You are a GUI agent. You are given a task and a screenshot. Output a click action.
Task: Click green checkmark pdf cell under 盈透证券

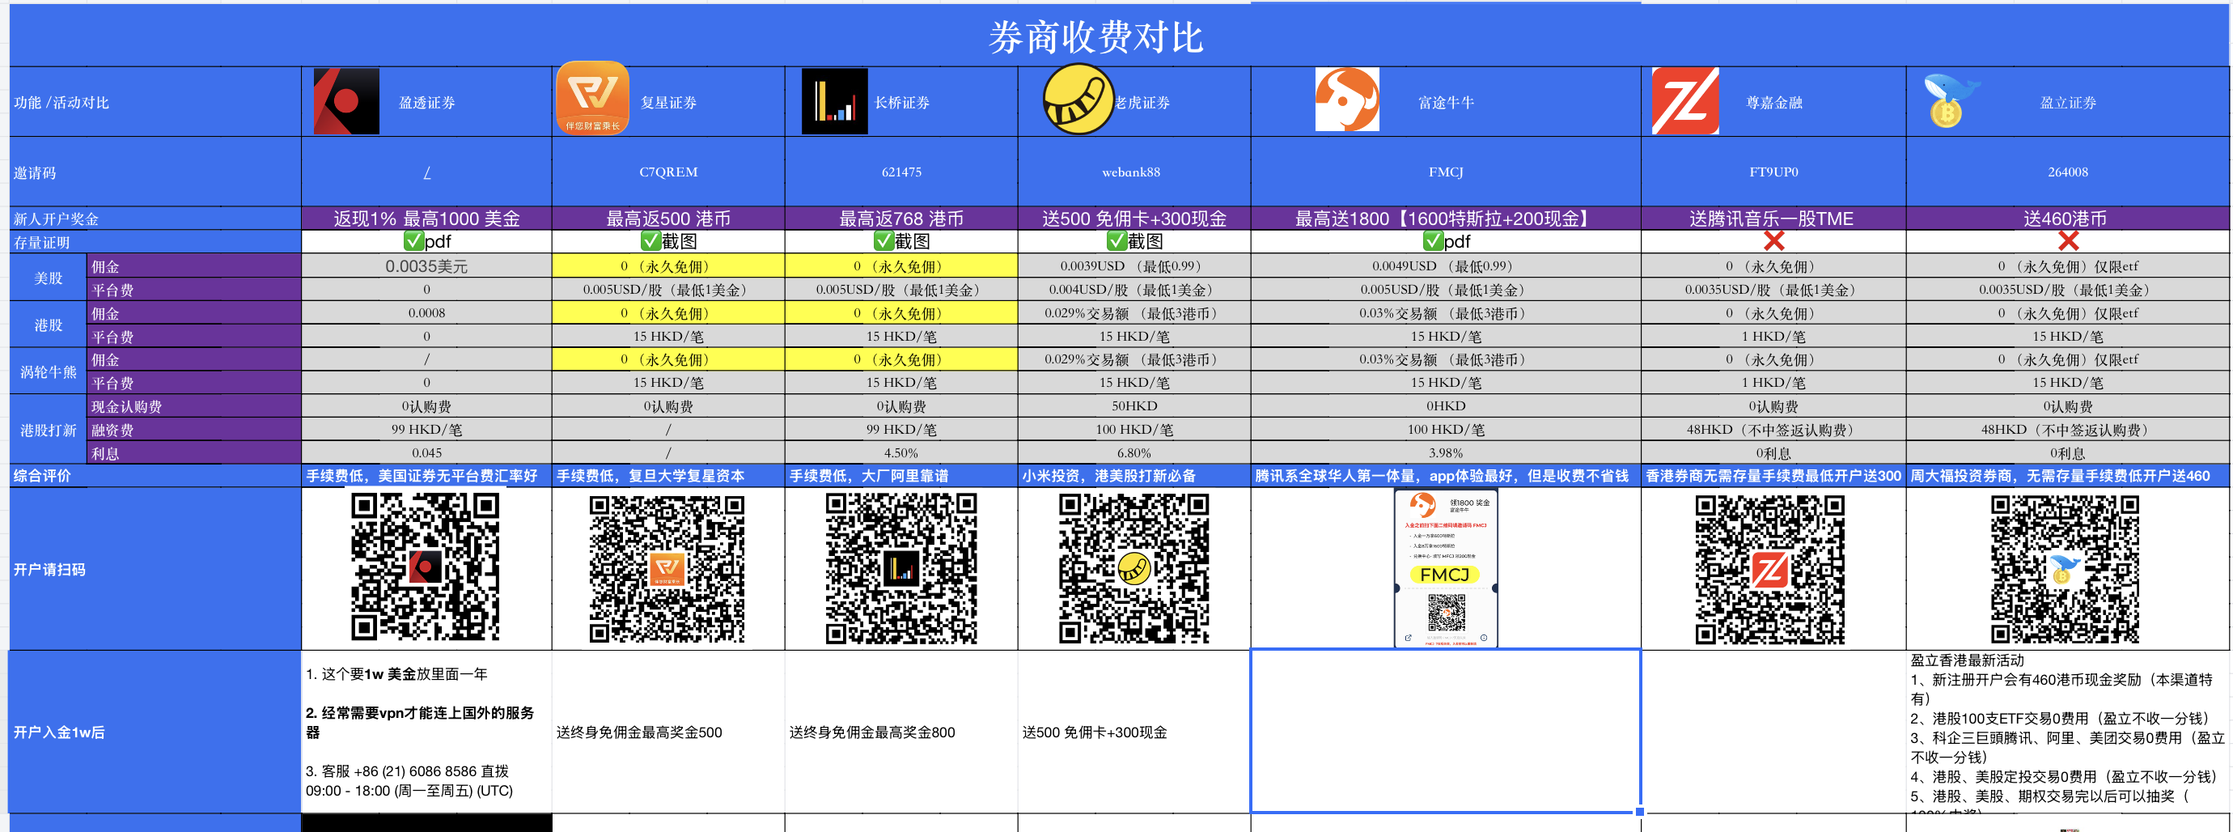(x=426, y=241)
